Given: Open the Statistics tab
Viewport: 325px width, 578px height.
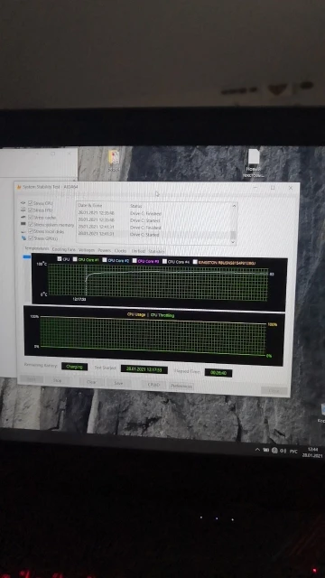Looking at the screenshot, I should pyautogui.click(x=156, y=251).
